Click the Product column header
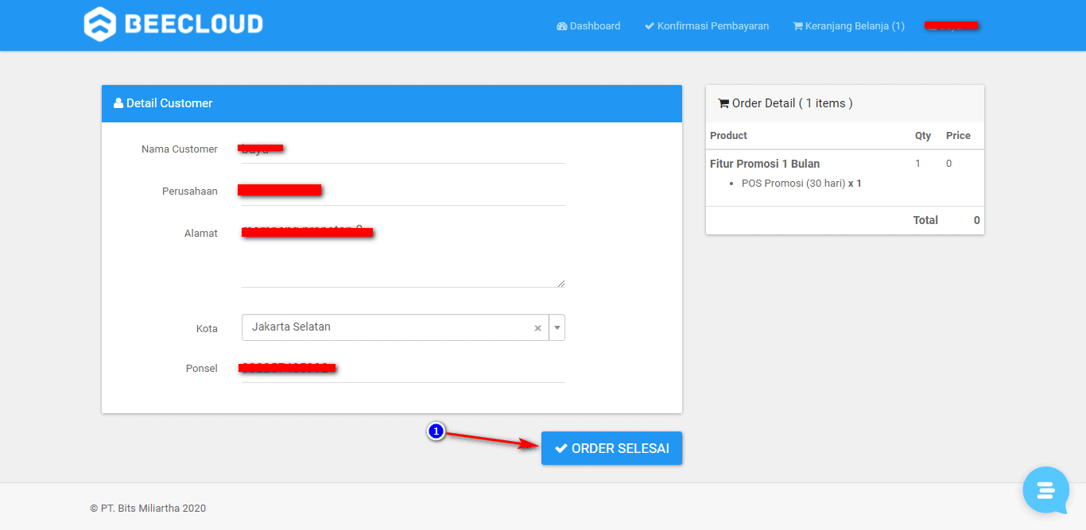This screenshot has height=530, width=1086. (728, 136)
